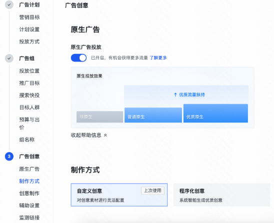Click the 原生广告投放 field label

(x=86, y=47)
